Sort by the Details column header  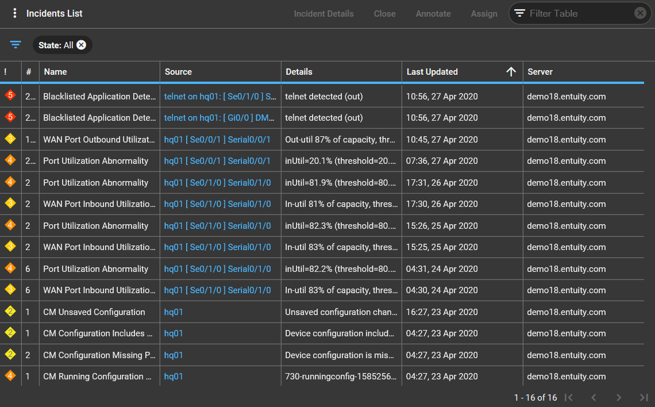[299, 72]
